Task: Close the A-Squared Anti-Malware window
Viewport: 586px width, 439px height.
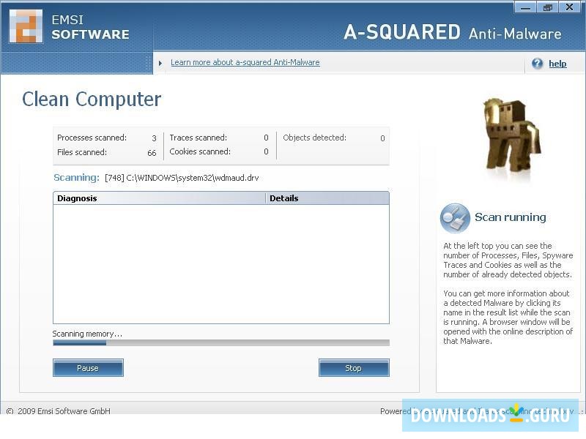Action: point(569,7)
